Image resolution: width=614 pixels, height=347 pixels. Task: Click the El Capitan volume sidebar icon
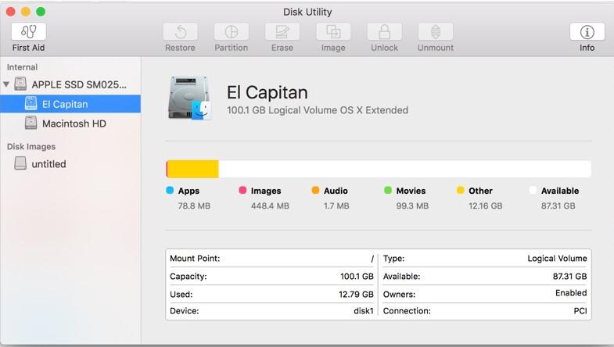(31, 103)
